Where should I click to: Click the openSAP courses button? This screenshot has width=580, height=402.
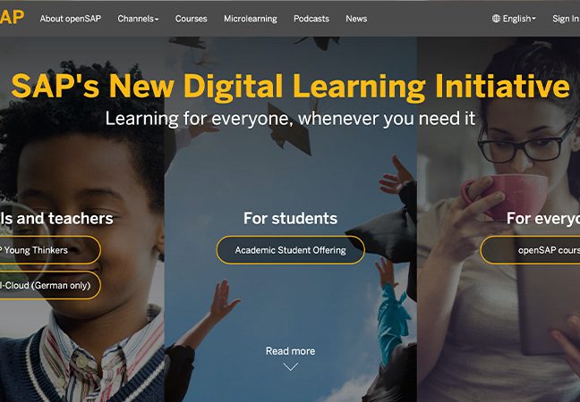click(x=530, y=250)
